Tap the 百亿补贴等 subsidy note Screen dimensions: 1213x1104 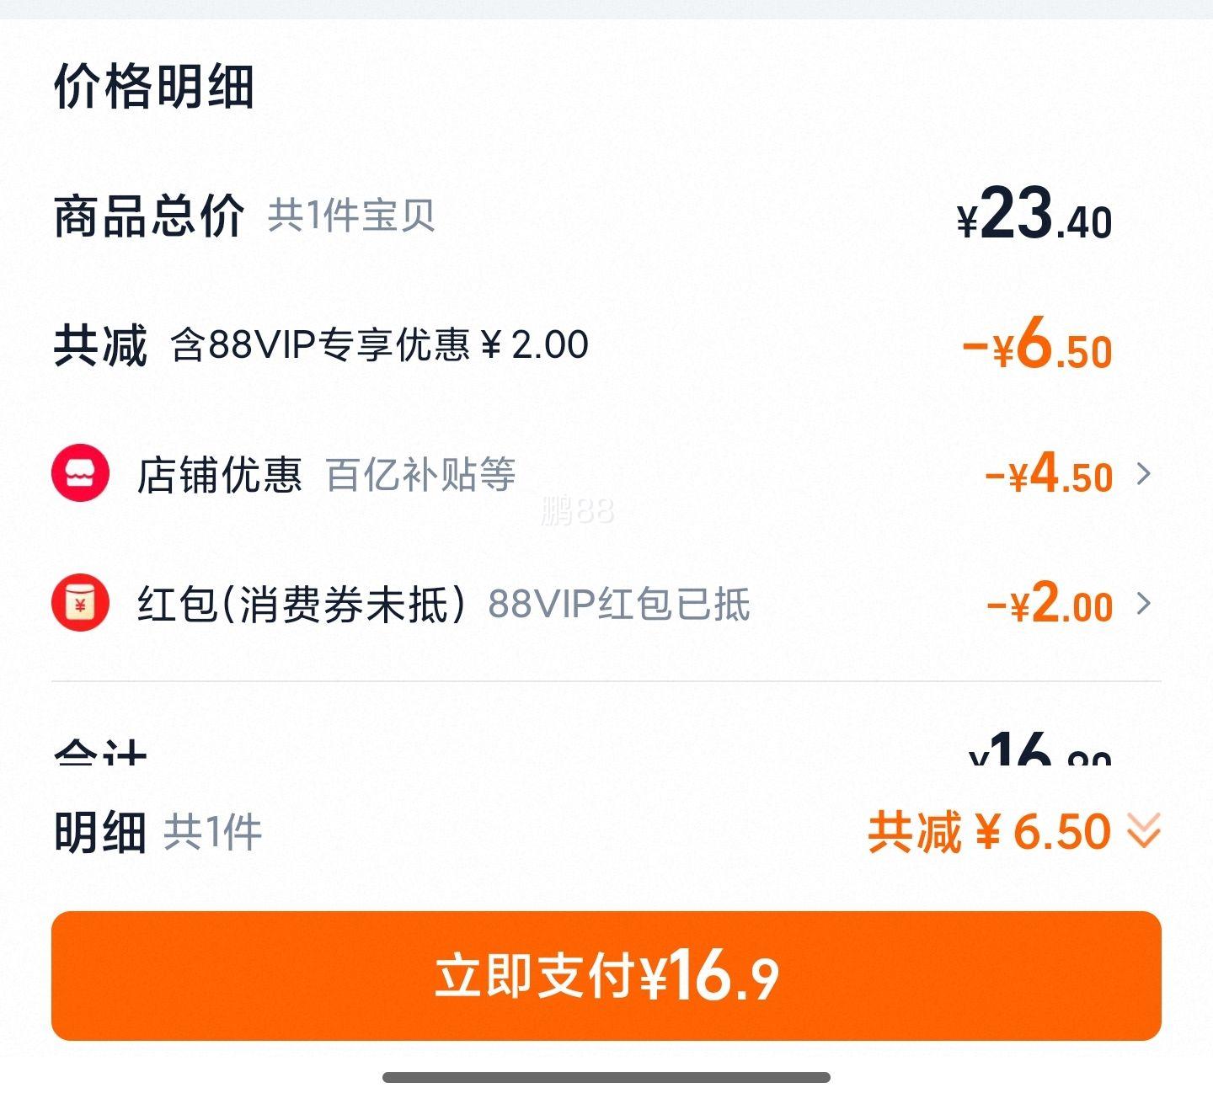(420, 475)
